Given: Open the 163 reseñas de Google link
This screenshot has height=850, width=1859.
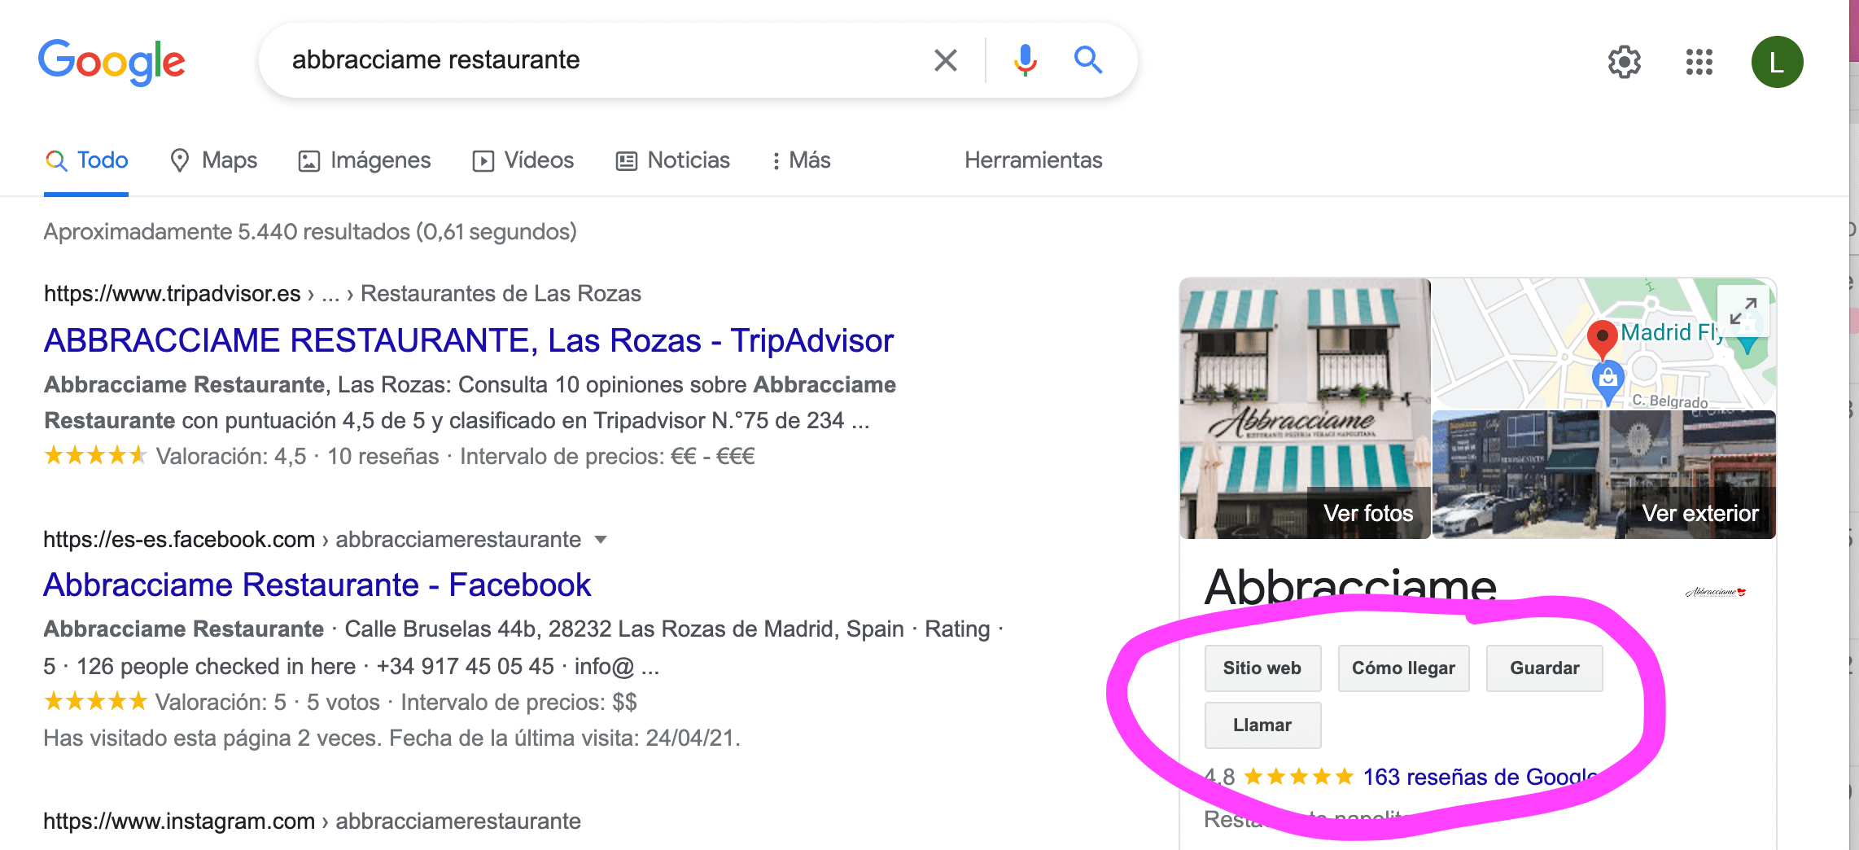Looking at the screenshot, I should click(x=1480, y=777).
